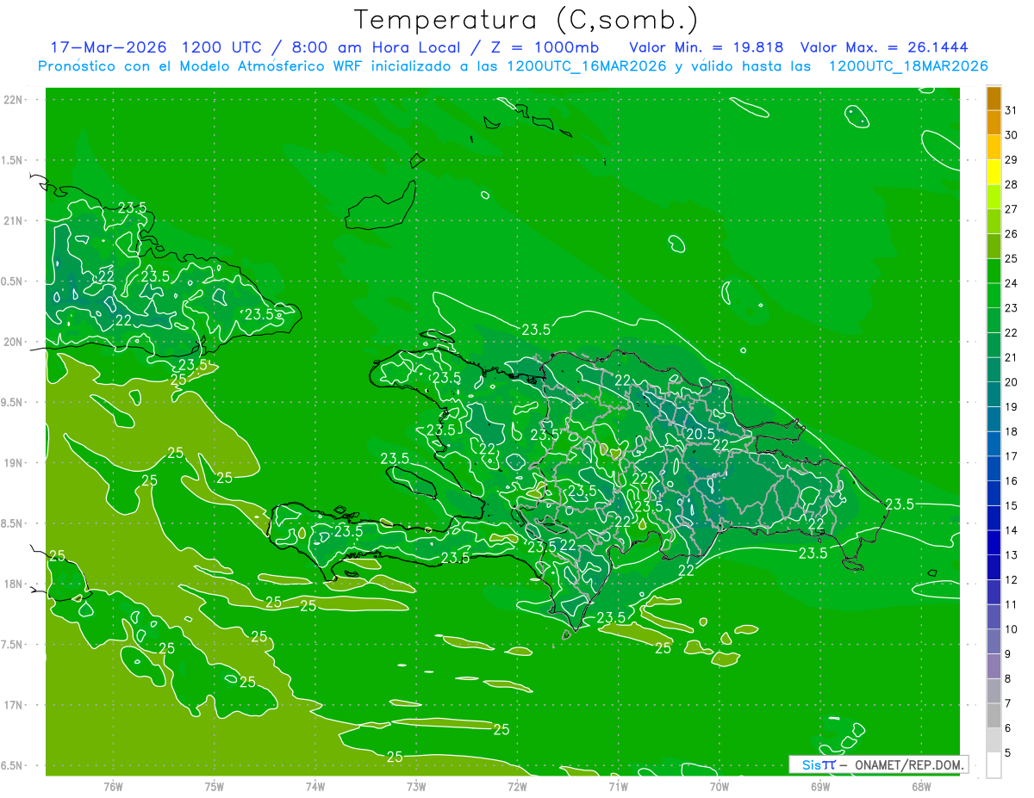The image size is (1034, 798).
Task: Click the '75W' longitude axis label
Action: point(215,787)
